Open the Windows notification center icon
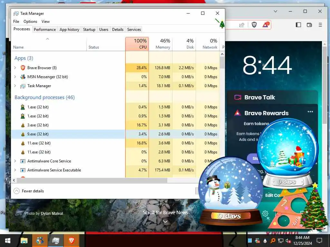The height and width of the screenshot is (247, 330). (x=319, y=241)
